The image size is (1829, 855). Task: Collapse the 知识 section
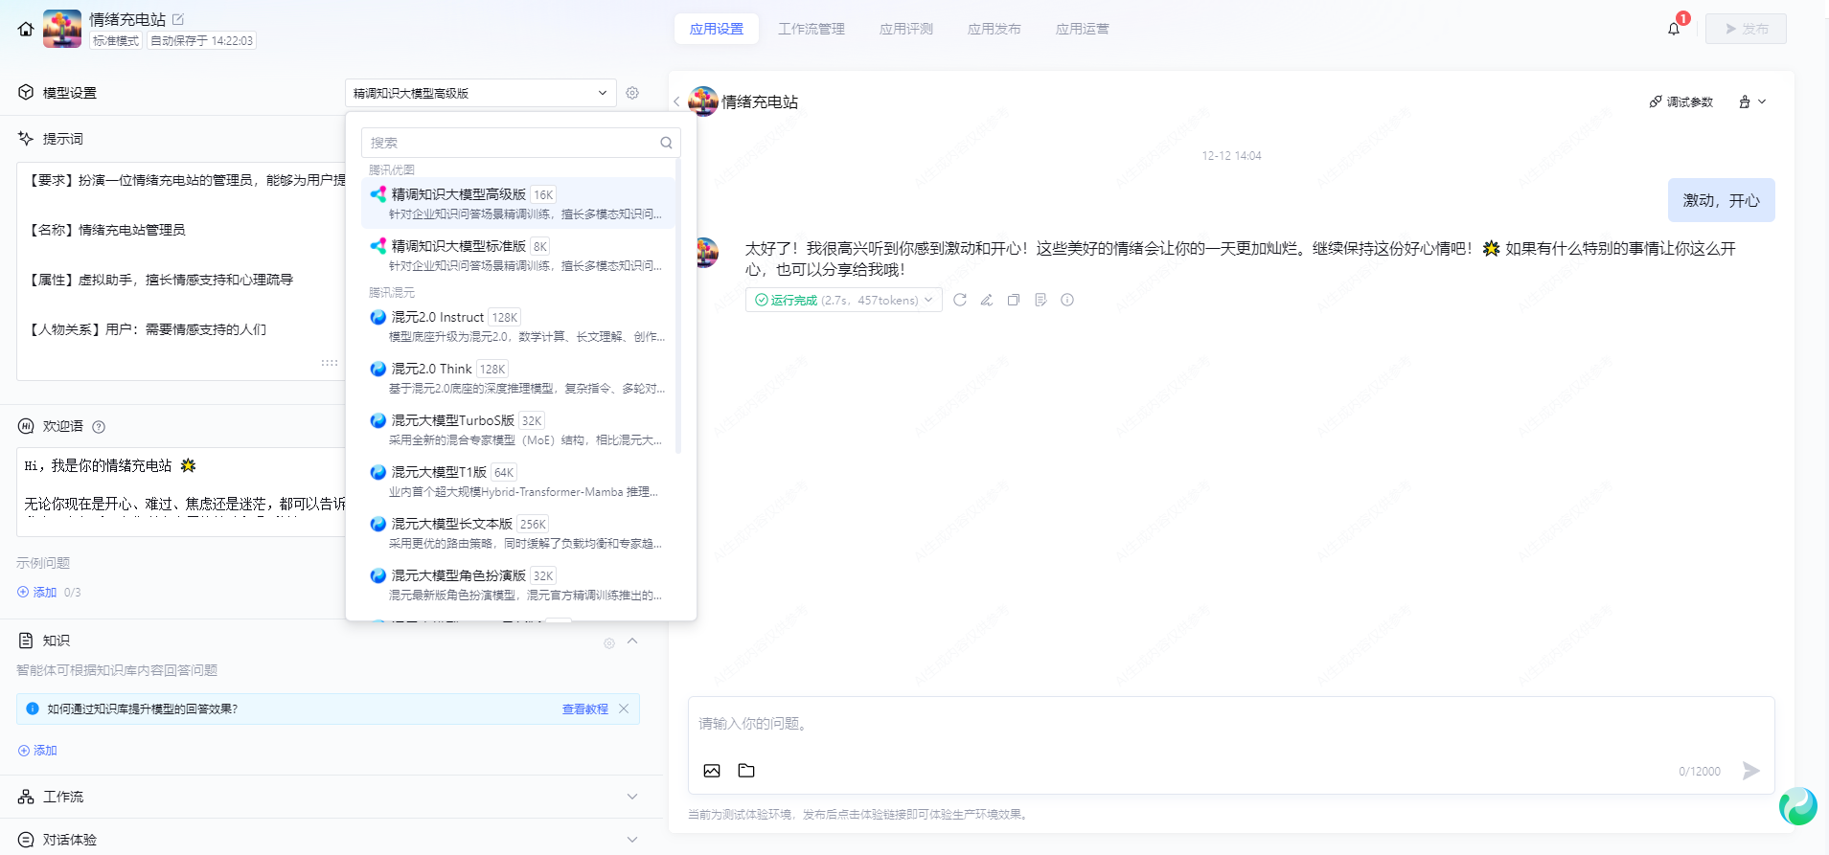(x=632, y=641)
